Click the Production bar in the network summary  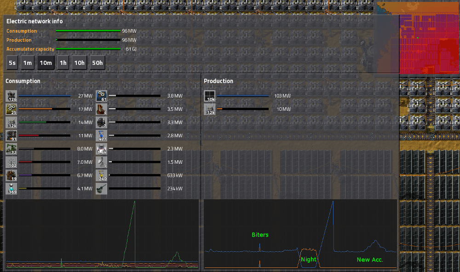(88, 40)
